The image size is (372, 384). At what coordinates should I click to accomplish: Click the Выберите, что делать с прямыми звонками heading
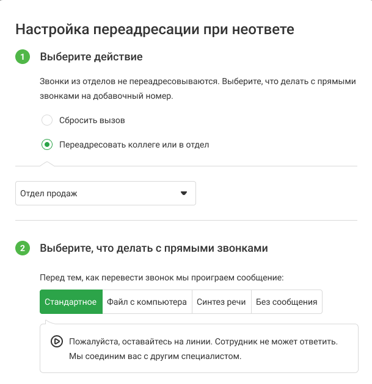pos(153,249)
